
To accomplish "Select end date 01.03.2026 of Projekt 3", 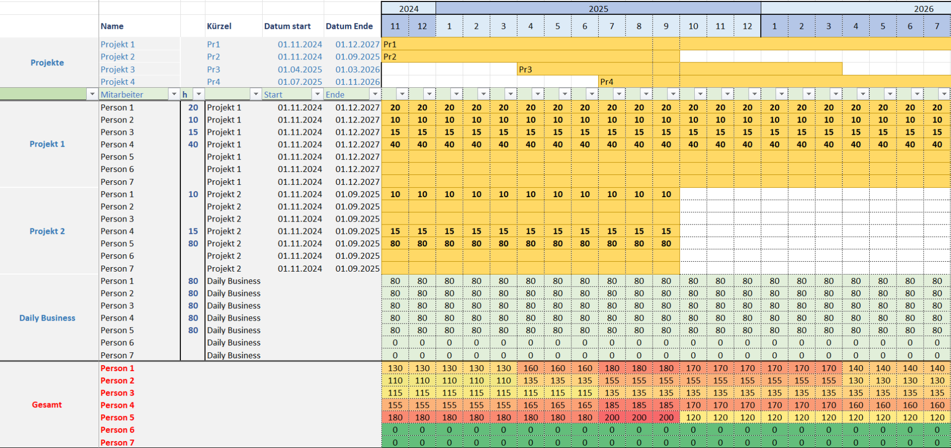I will [357, 69].
